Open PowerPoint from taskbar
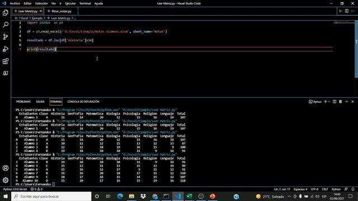The image size is (358, 201). [x=213, y=196]
